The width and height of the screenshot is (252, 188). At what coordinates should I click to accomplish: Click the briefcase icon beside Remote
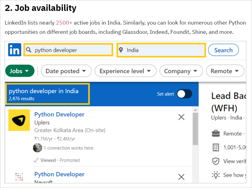tap(216, 133)
